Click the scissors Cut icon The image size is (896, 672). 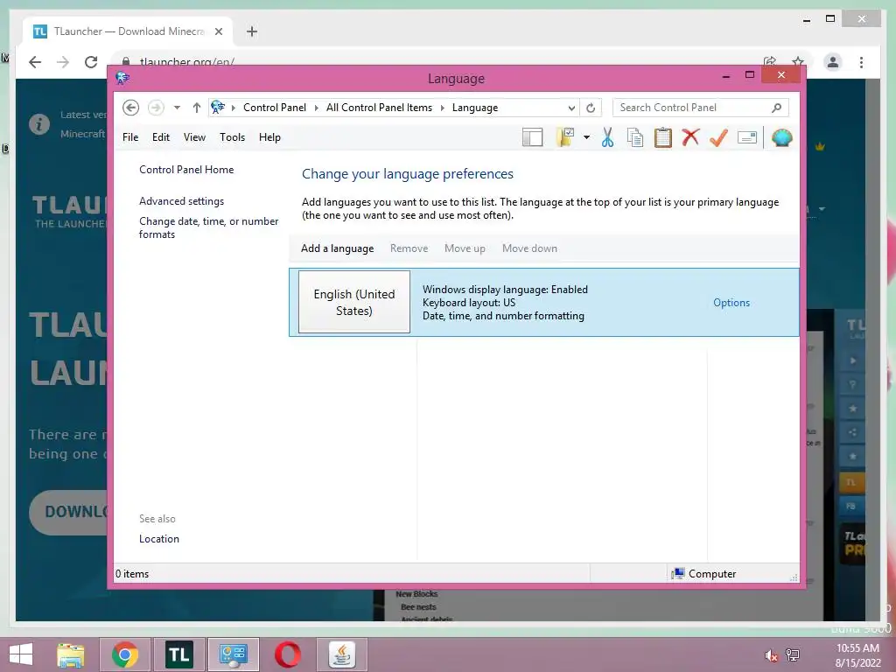click(607, 137)
